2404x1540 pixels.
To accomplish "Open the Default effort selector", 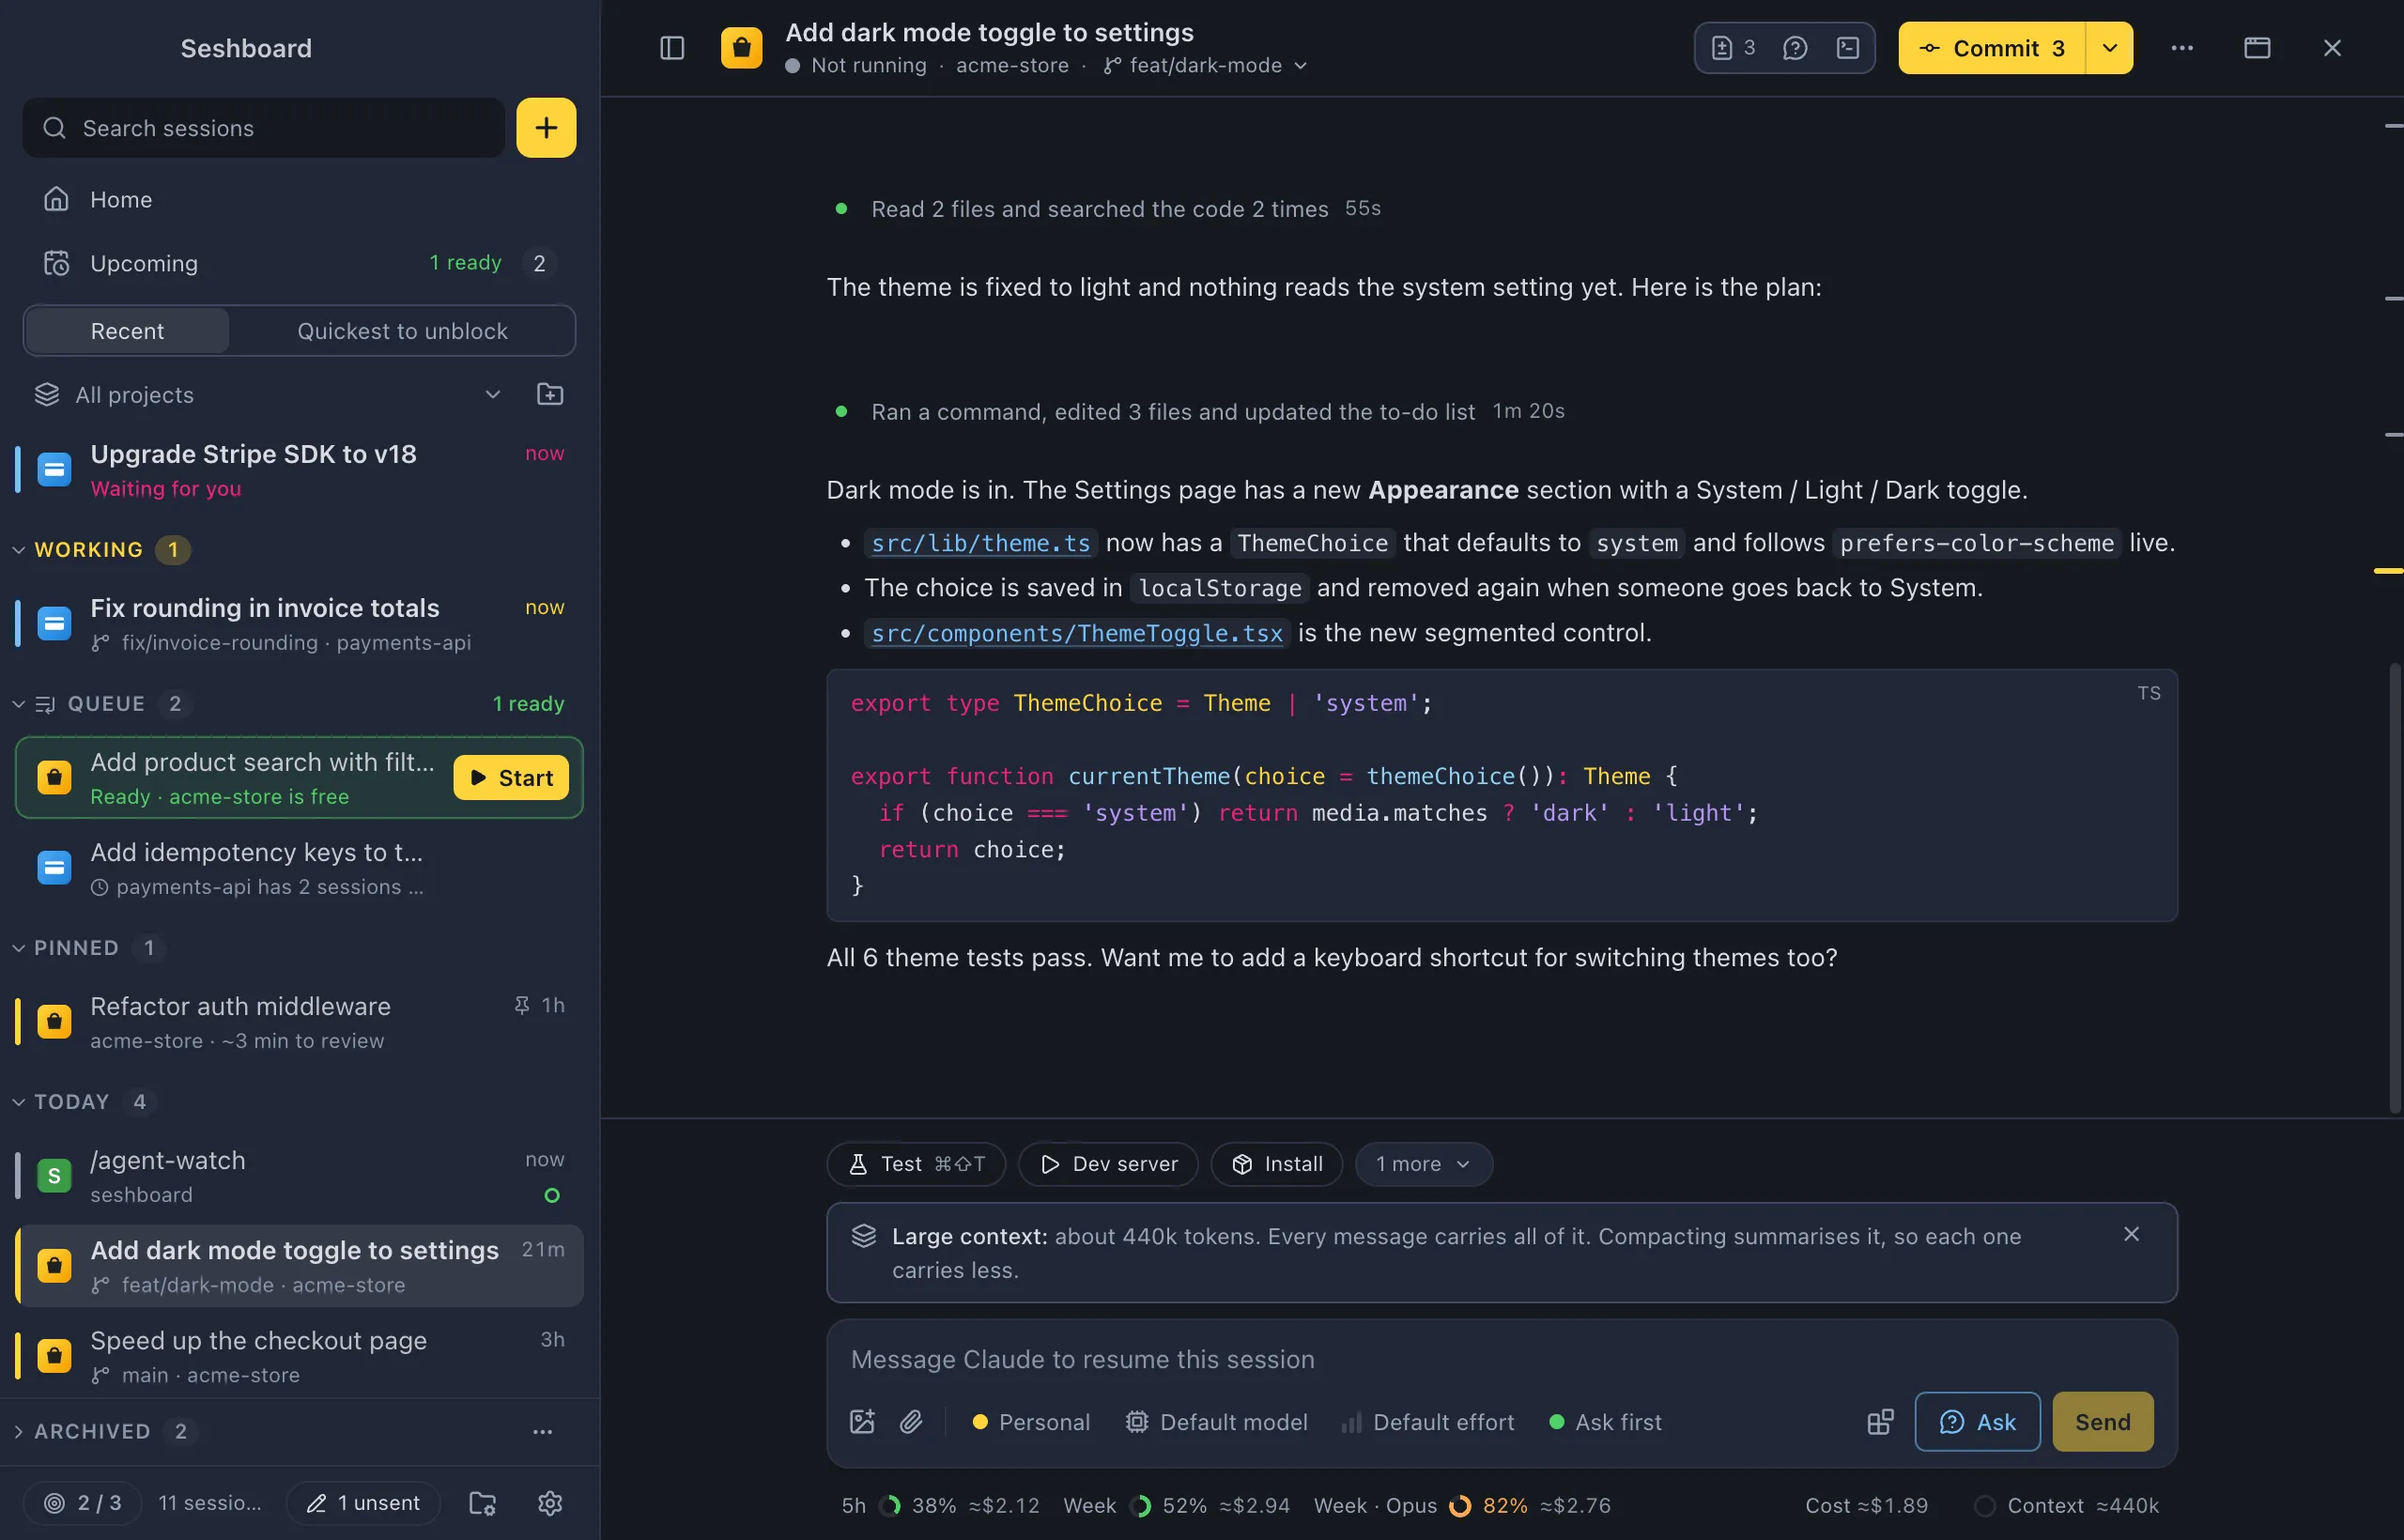I will (1427, 1422).
